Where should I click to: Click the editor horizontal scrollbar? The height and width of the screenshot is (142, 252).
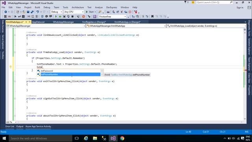click(130, 122)
